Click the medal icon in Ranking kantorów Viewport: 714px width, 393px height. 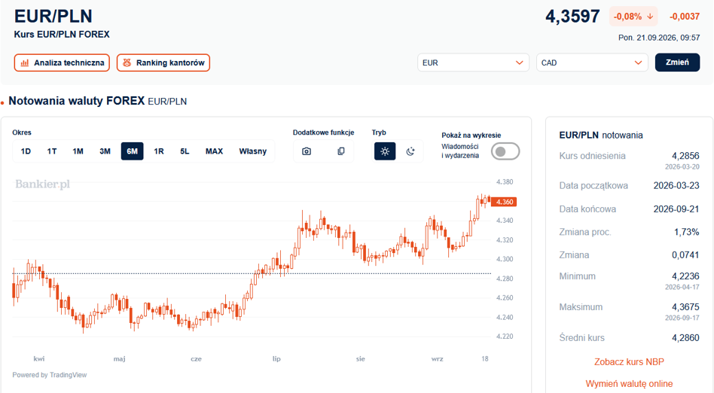(127, 62)
